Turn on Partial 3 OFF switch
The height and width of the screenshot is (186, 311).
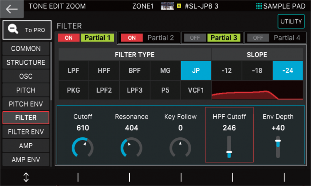coord(195,38)
